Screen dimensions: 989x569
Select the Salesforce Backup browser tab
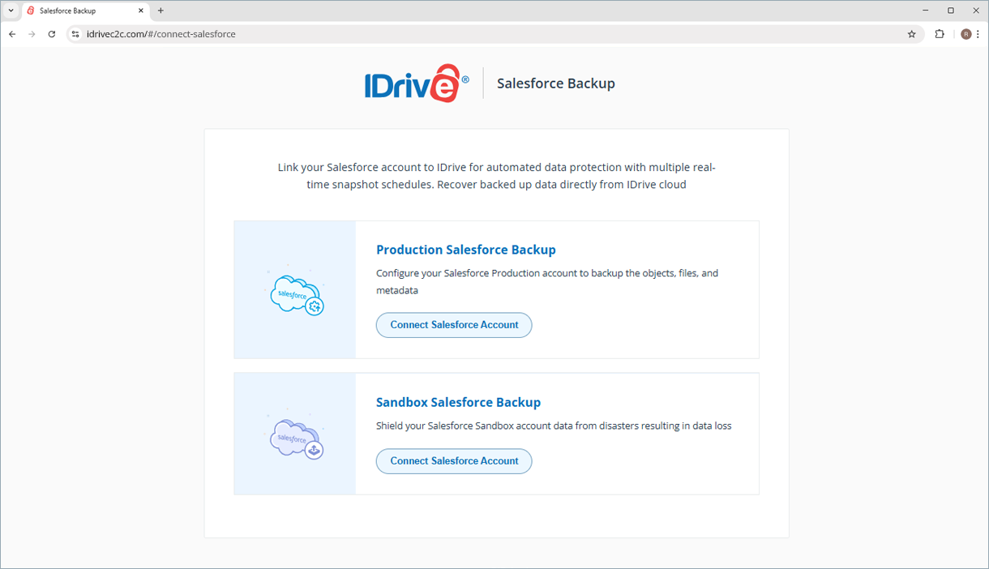[x=85, y=11]
